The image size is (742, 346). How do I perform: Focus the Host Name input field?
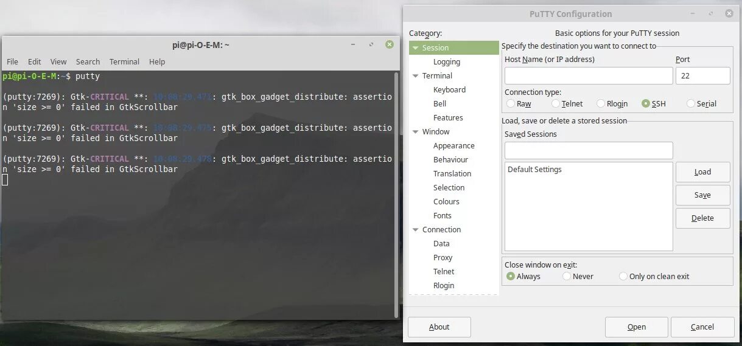[589, 75]
